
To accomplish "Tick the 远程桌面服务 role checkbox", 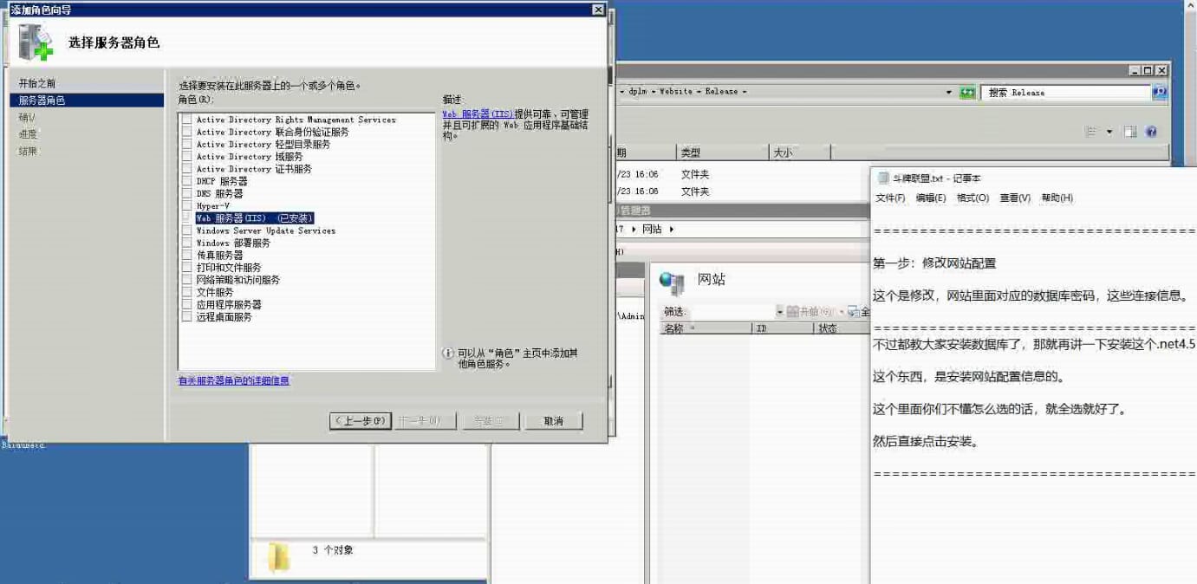I will click(x=186, y=317).
